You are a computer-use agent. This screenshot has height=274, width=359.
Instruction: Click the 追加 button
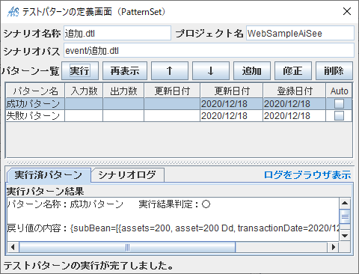[252, 71]
